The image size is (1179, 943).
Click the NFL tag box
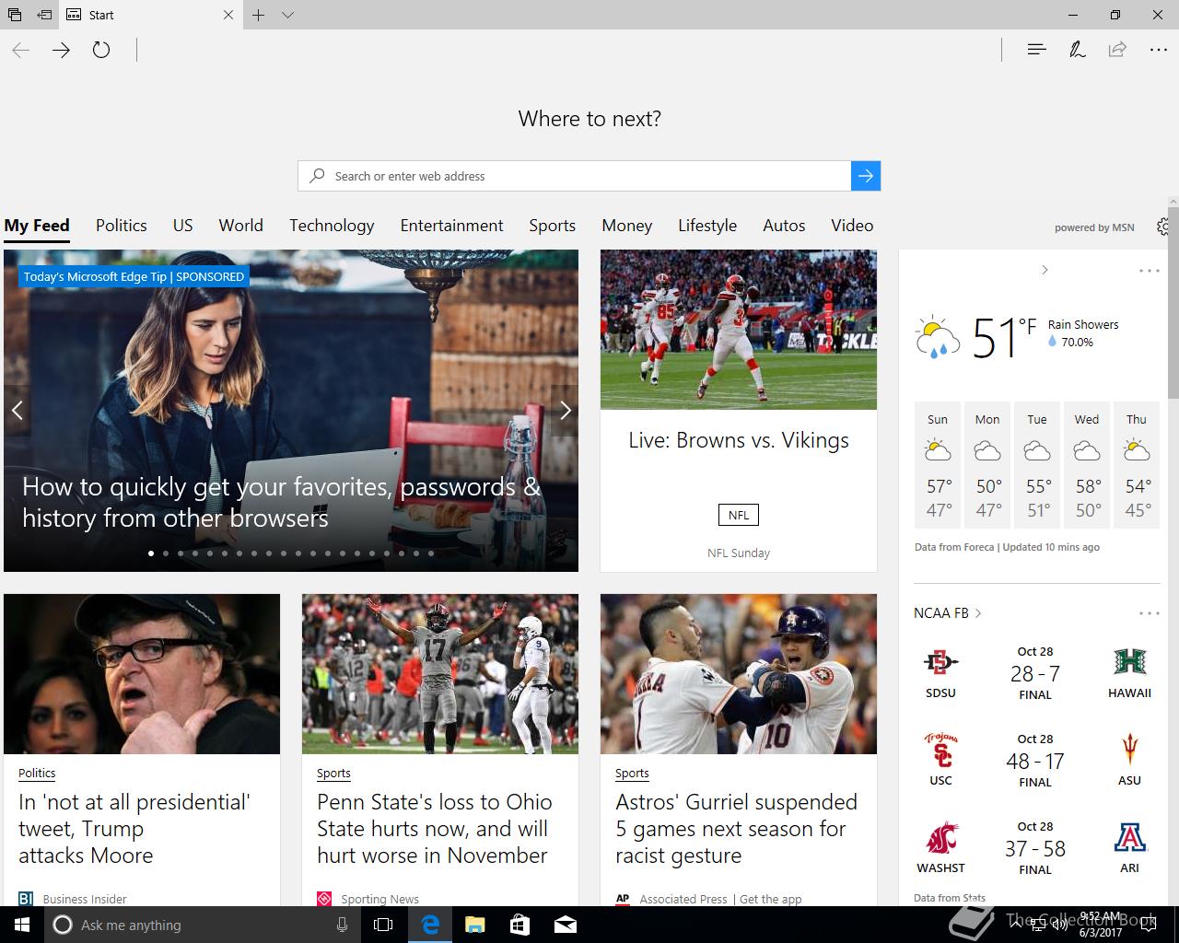click(739, 515)
